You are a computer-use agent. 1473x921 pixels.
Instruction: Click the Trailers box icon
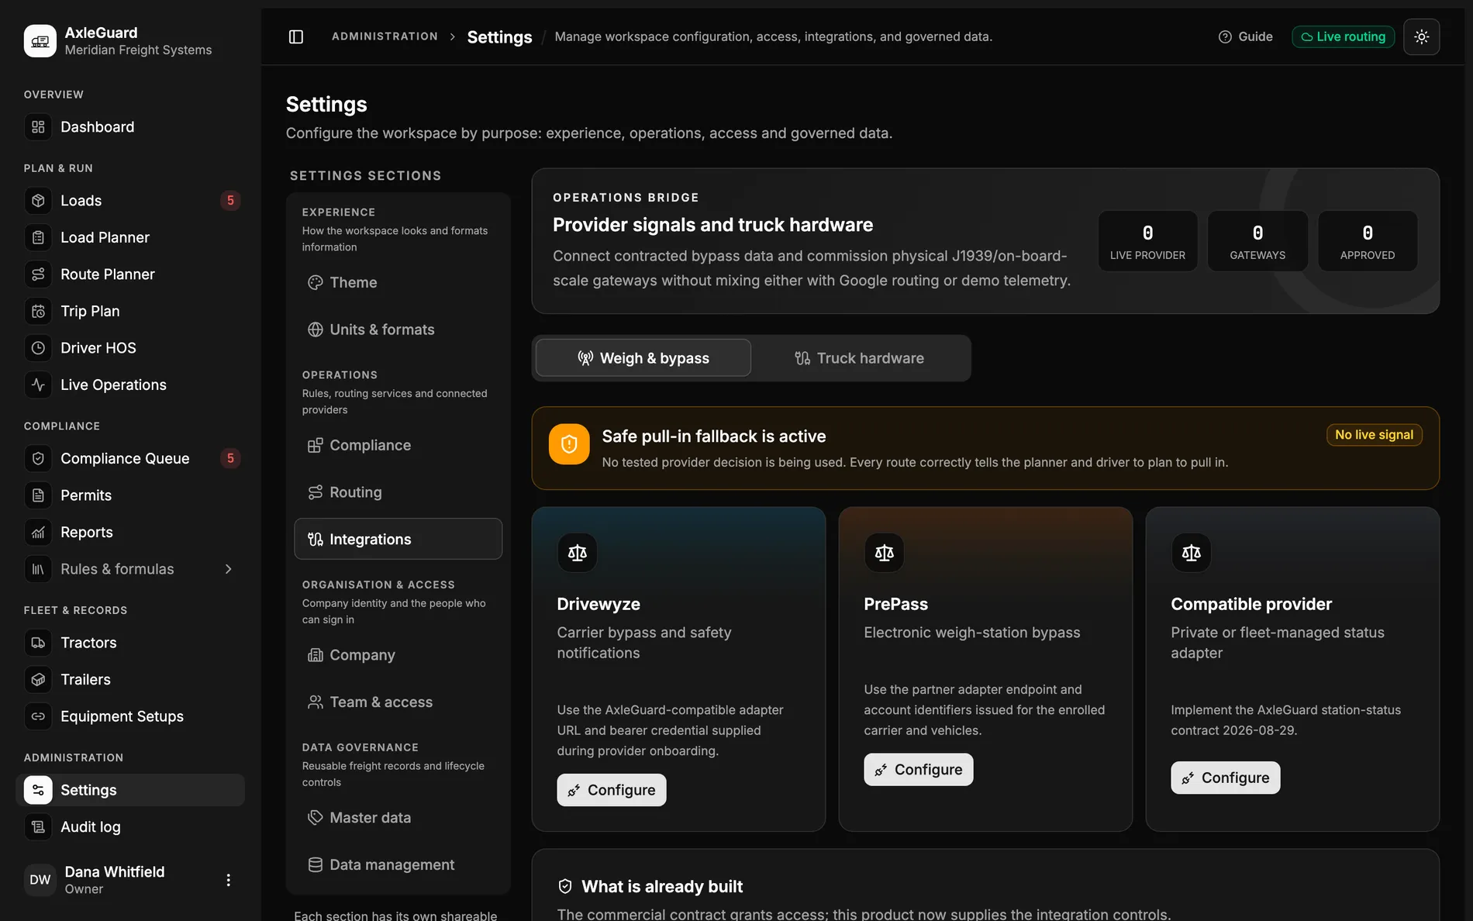[38, 679]
